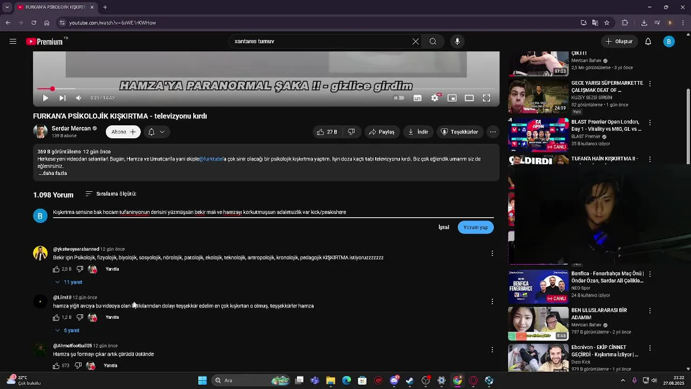Image resolution: width=691 pixels, height=389 pixels.
Task: Expand description with ...daha fazla
Action: (53, 173)
